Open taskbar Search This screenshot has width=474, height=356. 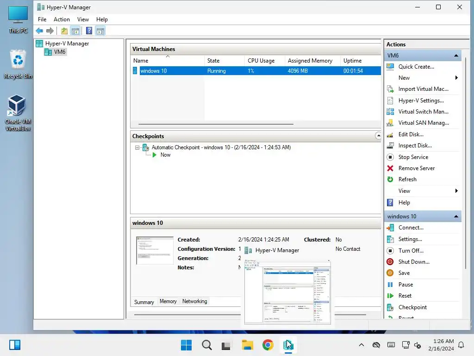(x=207, y=345)
